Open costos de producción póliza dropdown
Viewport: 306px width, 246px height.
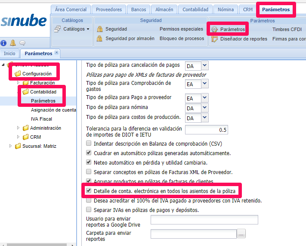(204, 118)
